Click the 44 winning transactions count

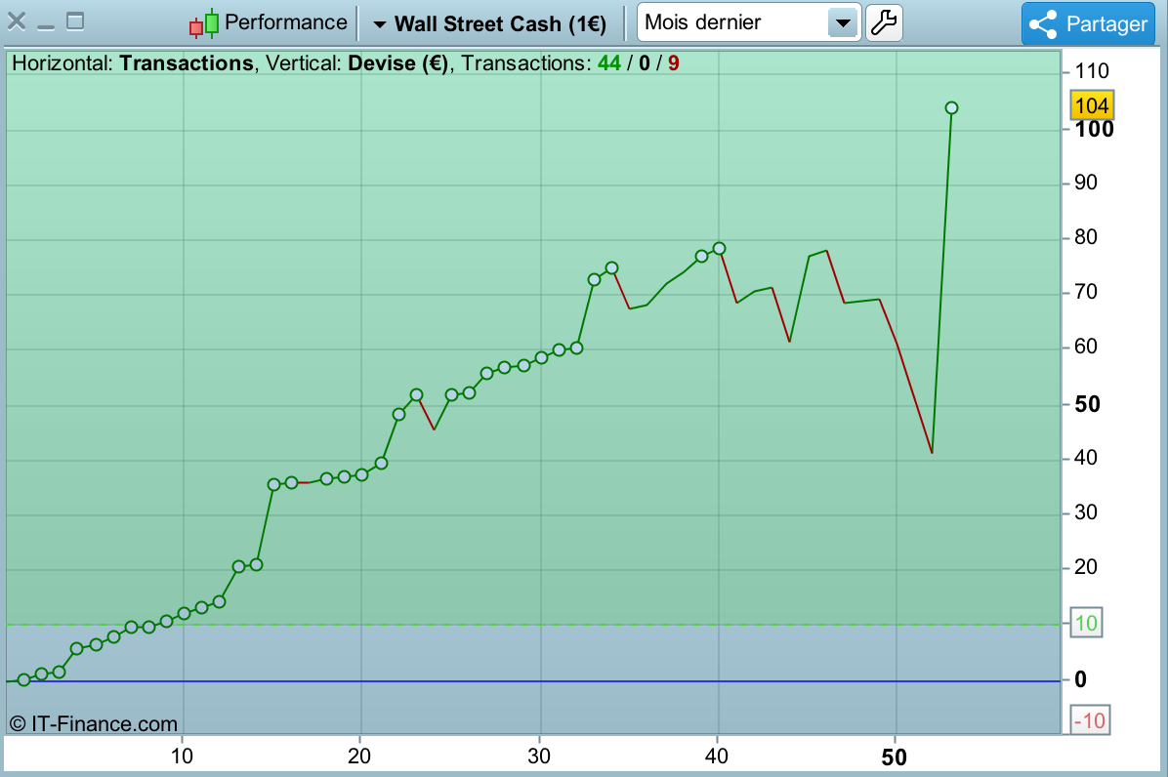(x=608, y=63)
